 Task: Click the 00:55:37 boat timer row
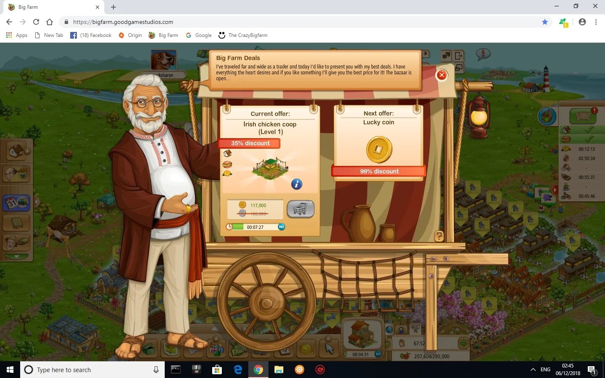click(581, 177)
